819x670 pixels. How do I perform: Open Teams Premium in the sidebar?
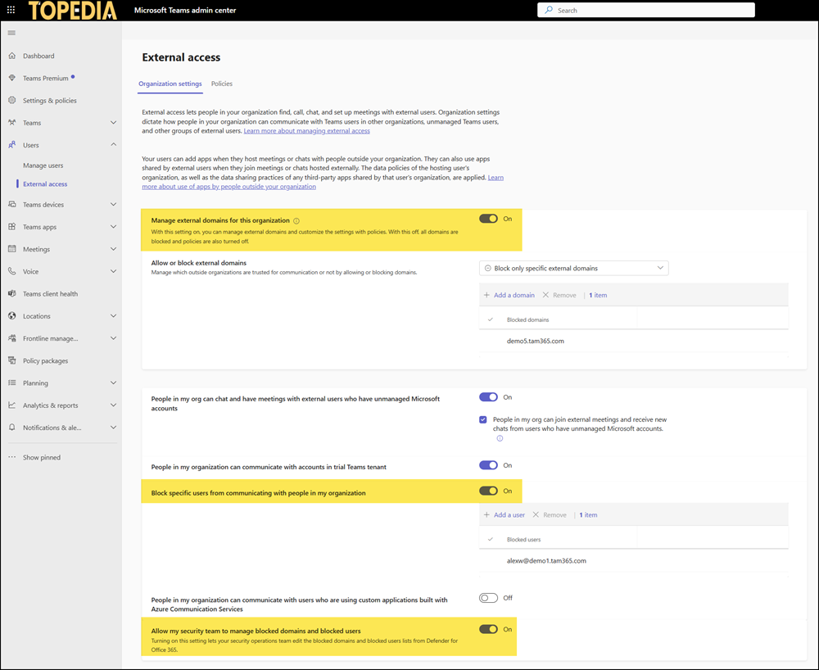48,77
